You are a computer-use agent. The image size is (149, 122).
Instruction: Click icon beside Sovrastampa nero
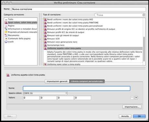(45, 45)
